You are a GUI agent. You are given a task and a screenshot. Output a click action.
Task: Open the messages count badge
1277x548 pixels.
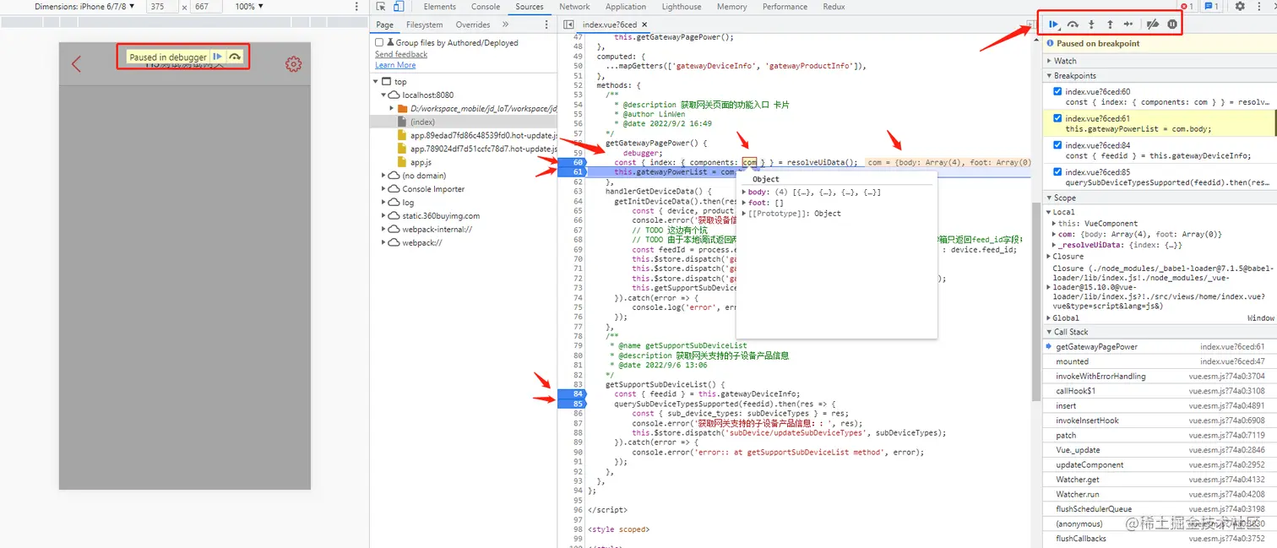[1211, 6]
